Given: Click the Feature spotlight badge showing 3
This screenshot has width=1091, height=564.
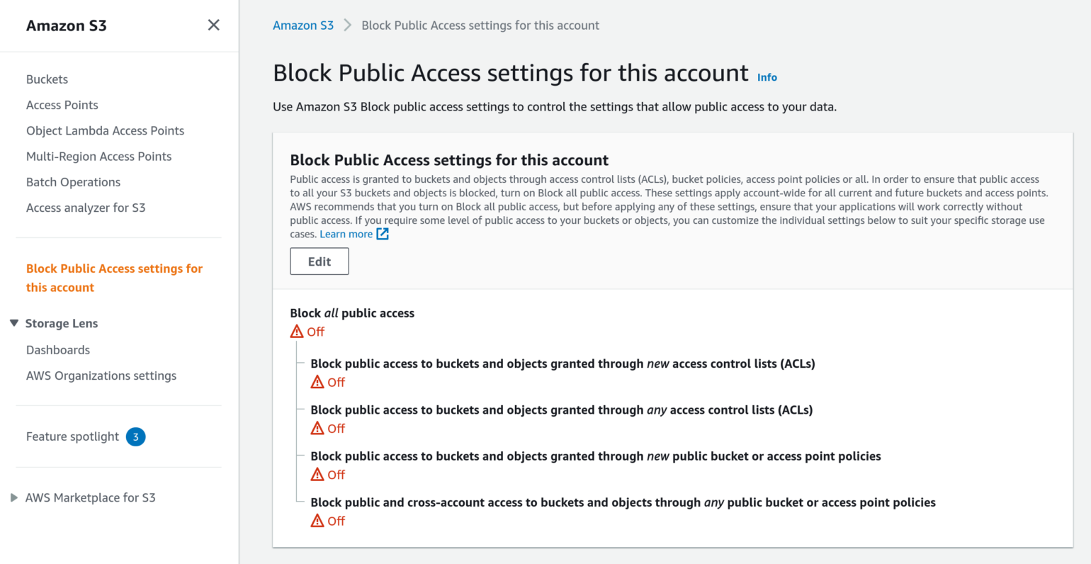Looking at the screenshot, I should (135, 436).
